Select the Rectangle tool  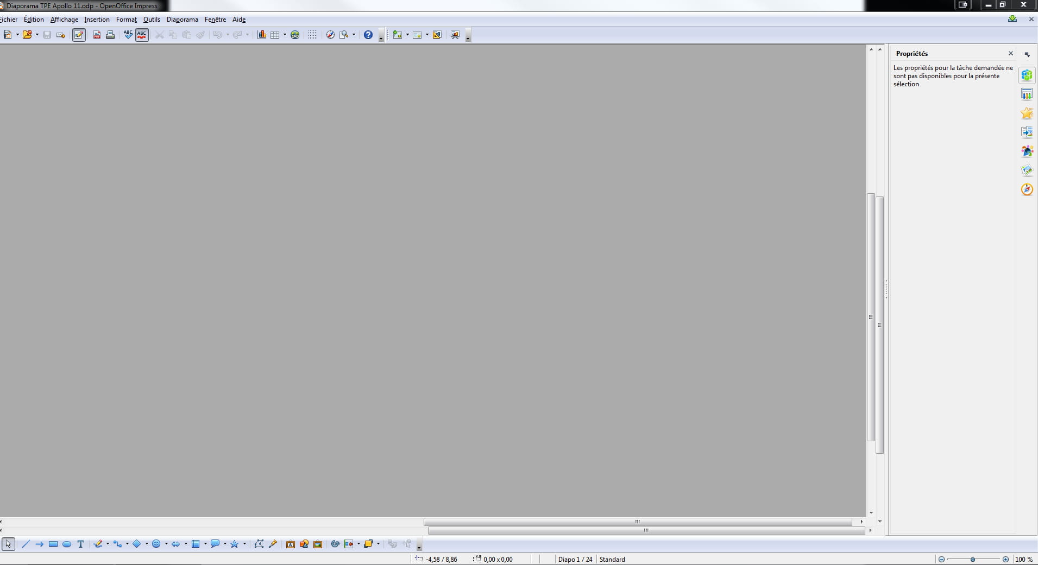click(x=53, y=544)
